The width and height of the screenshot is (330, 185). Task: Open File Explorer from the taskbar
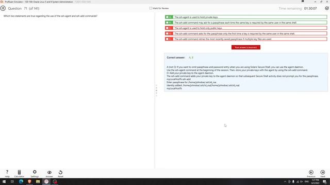pyautogui.click(x=38, y=181)
